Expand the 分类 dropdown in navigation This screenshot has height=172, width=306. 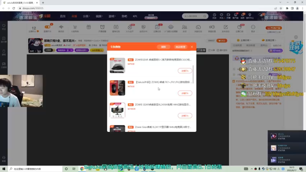point(86,16)
